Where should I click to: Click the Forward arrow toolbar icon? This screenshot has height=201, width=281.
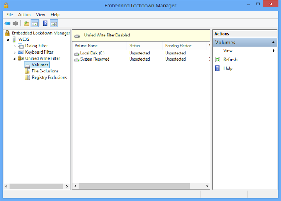point(16,23)
